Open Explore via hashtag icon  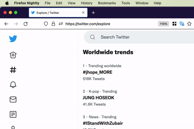(x=13, y=70)
